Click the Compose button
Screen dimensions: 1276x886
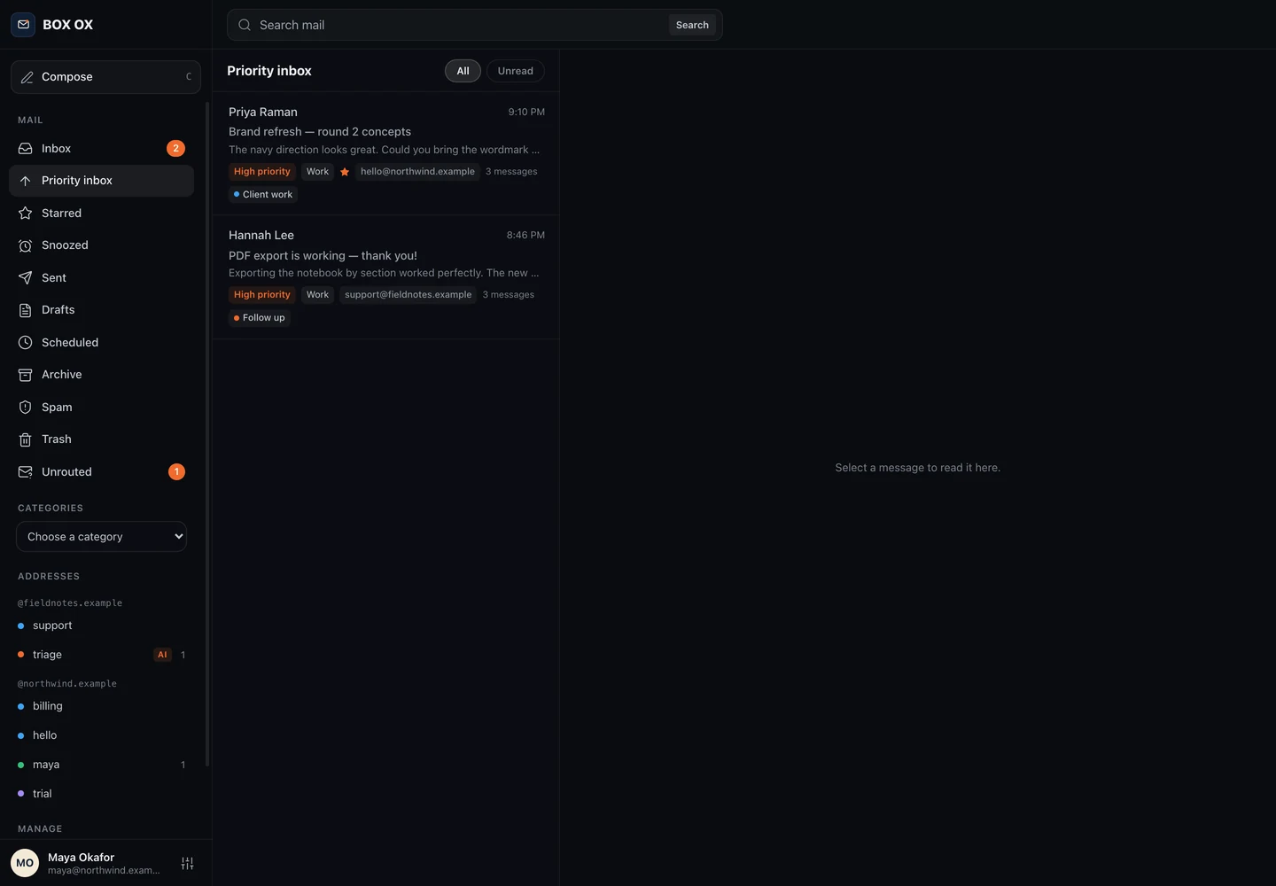[105, 77]
